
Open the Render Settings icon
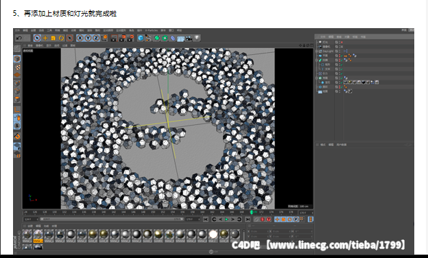(x=130, y=38)
